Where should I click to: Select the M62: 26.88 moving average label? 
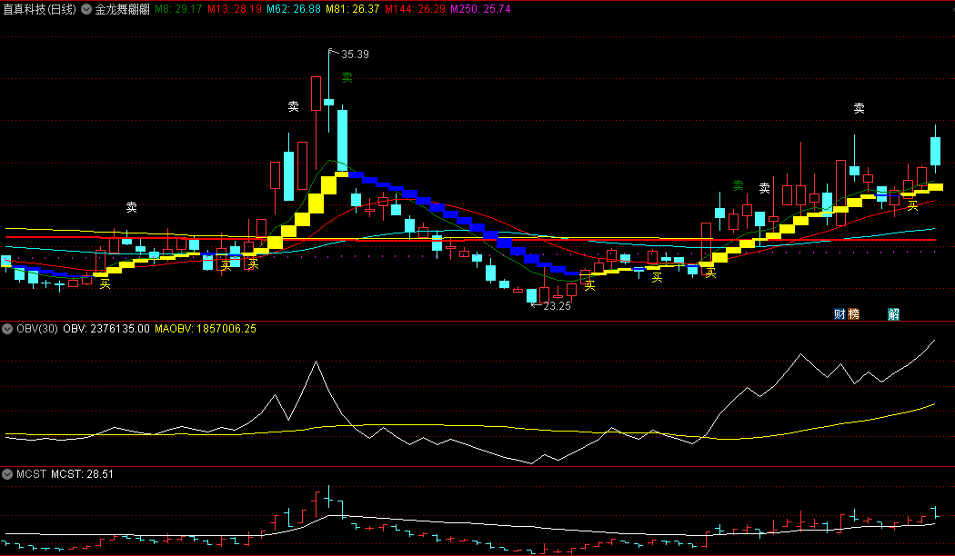point(294,9)
